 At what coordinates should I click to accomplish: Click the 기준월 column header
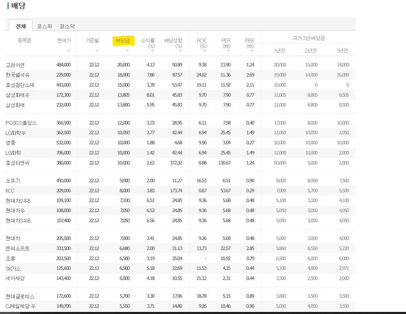92,40
